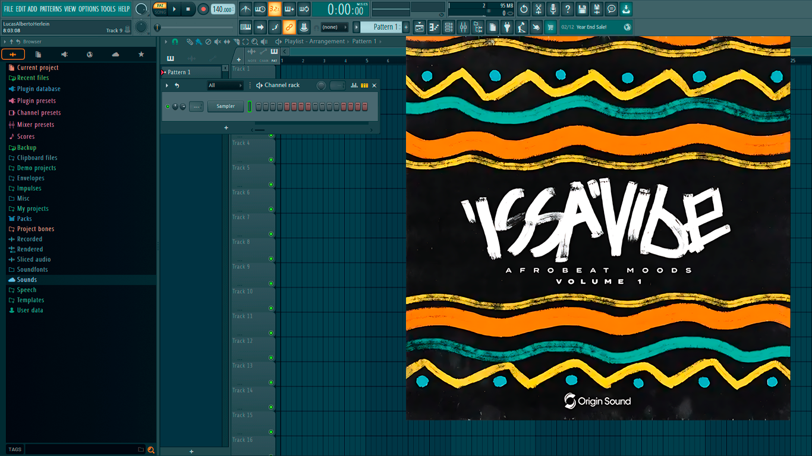This screenshot has height=456, width=812.
Task: Toggle loop recording button
Action: pyautogui.click(x=304, y=9)
